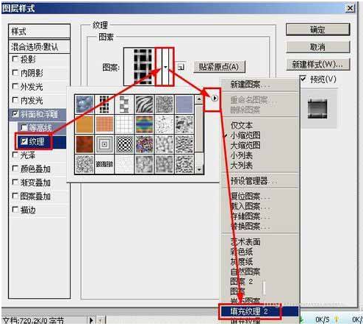Click the 确定 OK button

tap(318, 29)
